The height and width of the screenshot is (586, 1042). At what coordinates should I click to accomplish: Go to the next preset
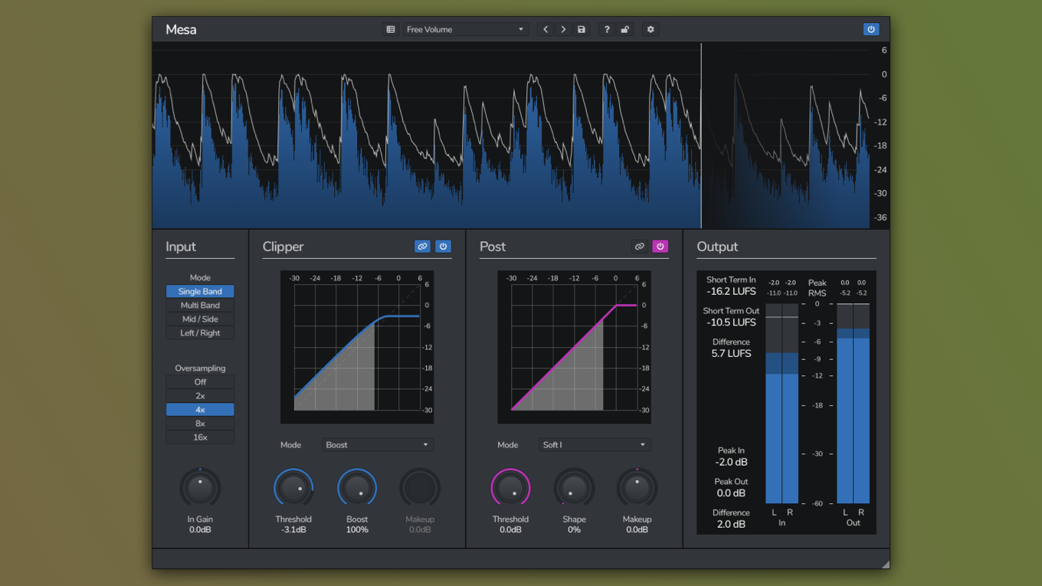(563, 29)
